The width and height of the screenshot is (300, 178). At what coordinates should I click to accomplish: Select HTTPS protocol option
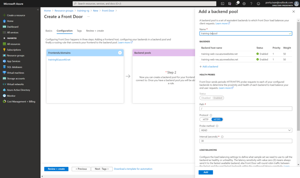pyautogui.click(x=217, y=119)
